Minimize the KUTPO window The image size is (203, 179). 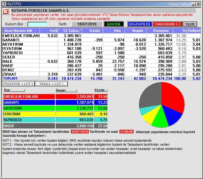(x=193, y=4)
